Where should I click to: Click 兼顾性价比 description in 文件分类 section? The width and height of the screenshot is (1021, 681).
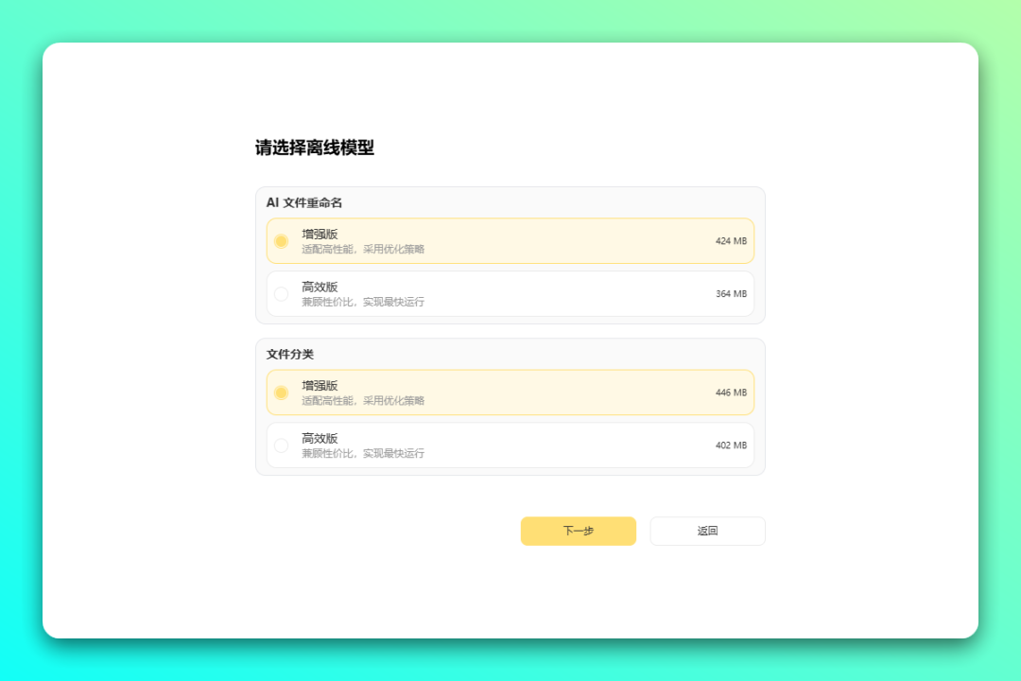coord(363,454)
